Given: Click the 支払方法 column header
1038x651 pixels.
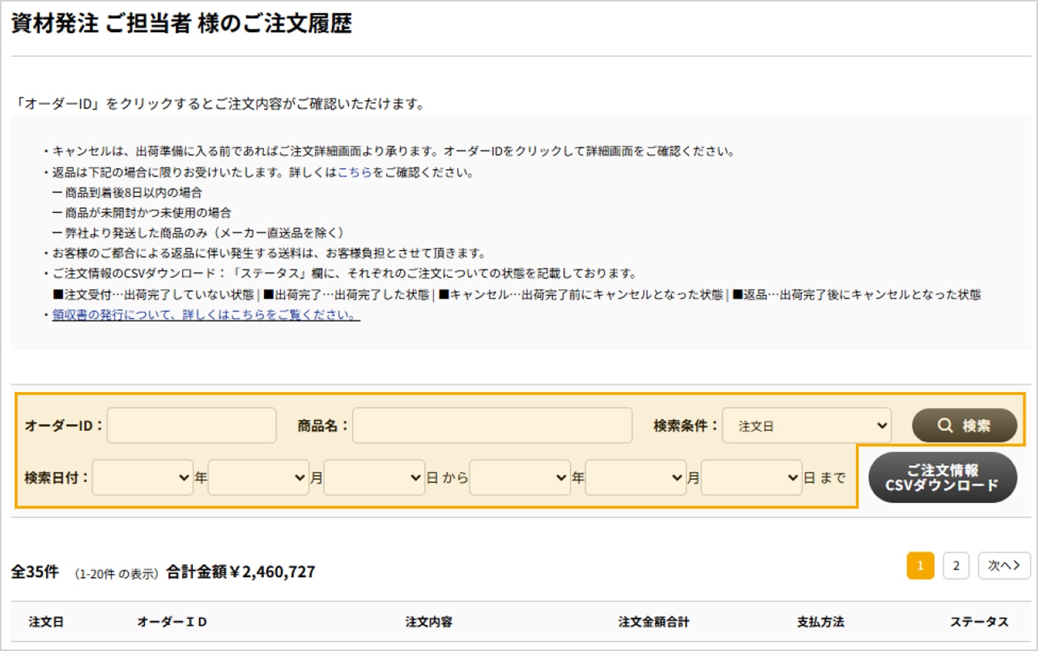Looking at the screenshot, I should pos(821,622).
